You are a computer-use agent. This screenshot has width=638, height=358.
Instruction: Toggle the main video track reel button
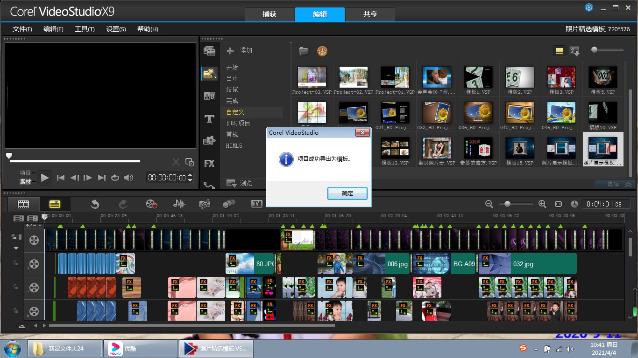point(34,240)
